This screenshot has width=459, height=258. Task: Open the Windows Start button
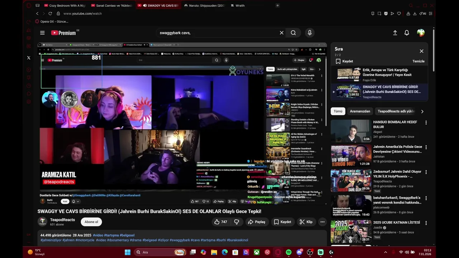pyautogui.click(x=128, y=252)
